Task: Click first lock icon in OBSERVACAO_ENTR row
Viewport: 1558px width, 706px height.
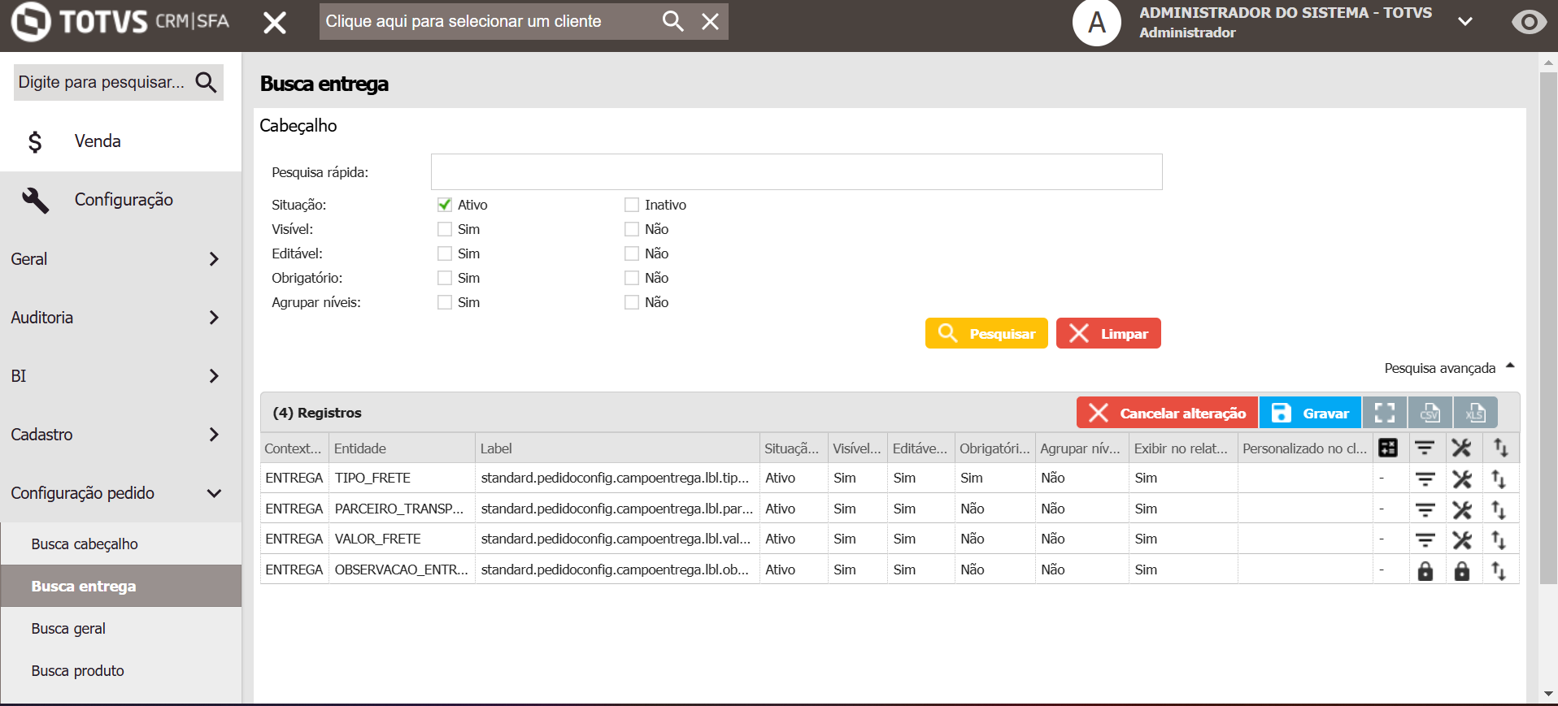Action: coord(1425,570)
